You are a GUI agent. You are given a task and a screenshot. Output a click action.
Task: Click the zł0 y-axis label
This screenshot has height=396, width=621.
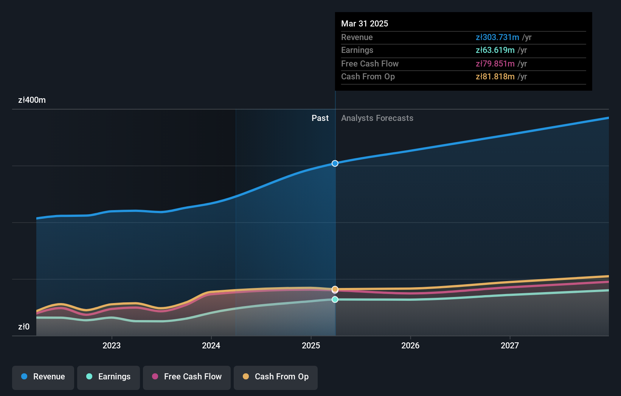tap(24, 327)
